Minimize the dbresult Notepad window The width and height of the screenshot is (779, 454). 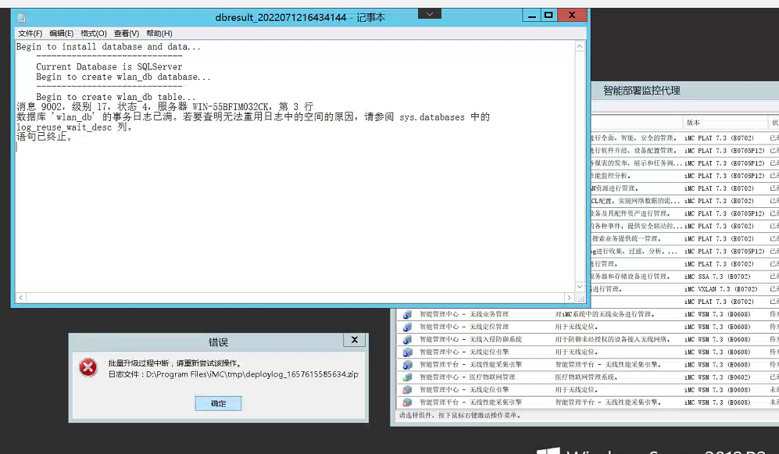click(x=531, y=16)
